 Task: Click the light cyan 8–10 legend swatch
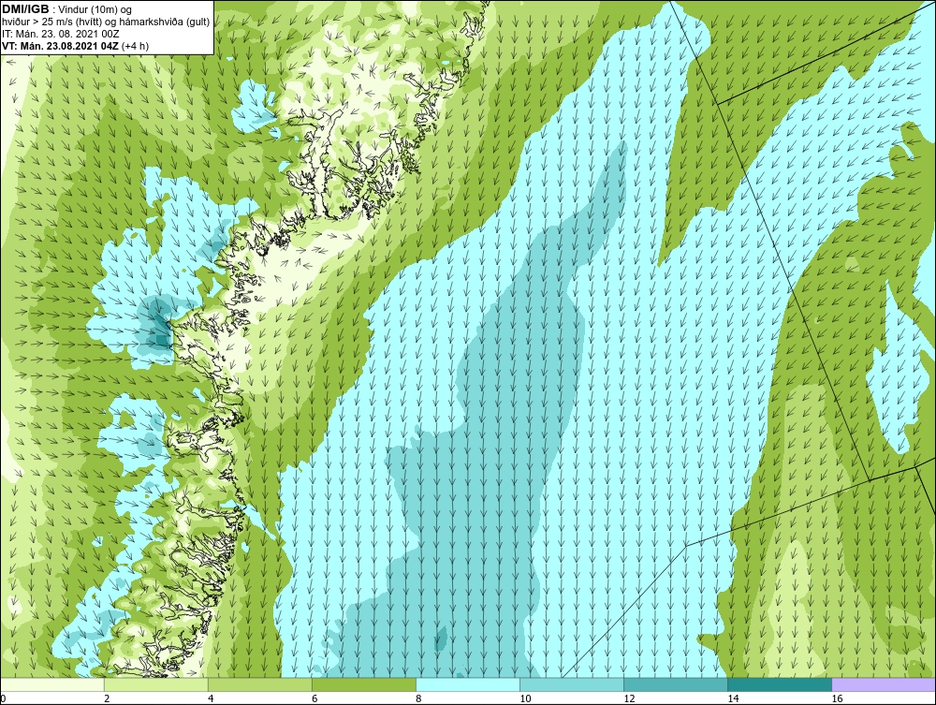468,684
